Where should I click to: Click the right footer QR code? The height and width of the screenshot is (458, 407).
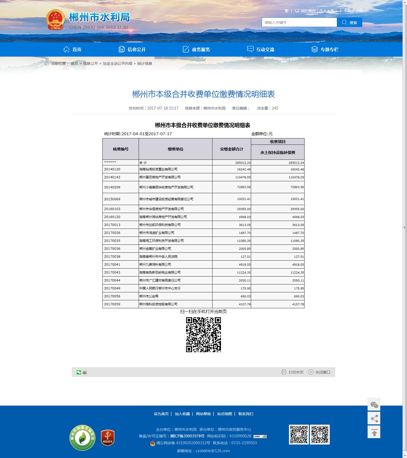point(320,434)
